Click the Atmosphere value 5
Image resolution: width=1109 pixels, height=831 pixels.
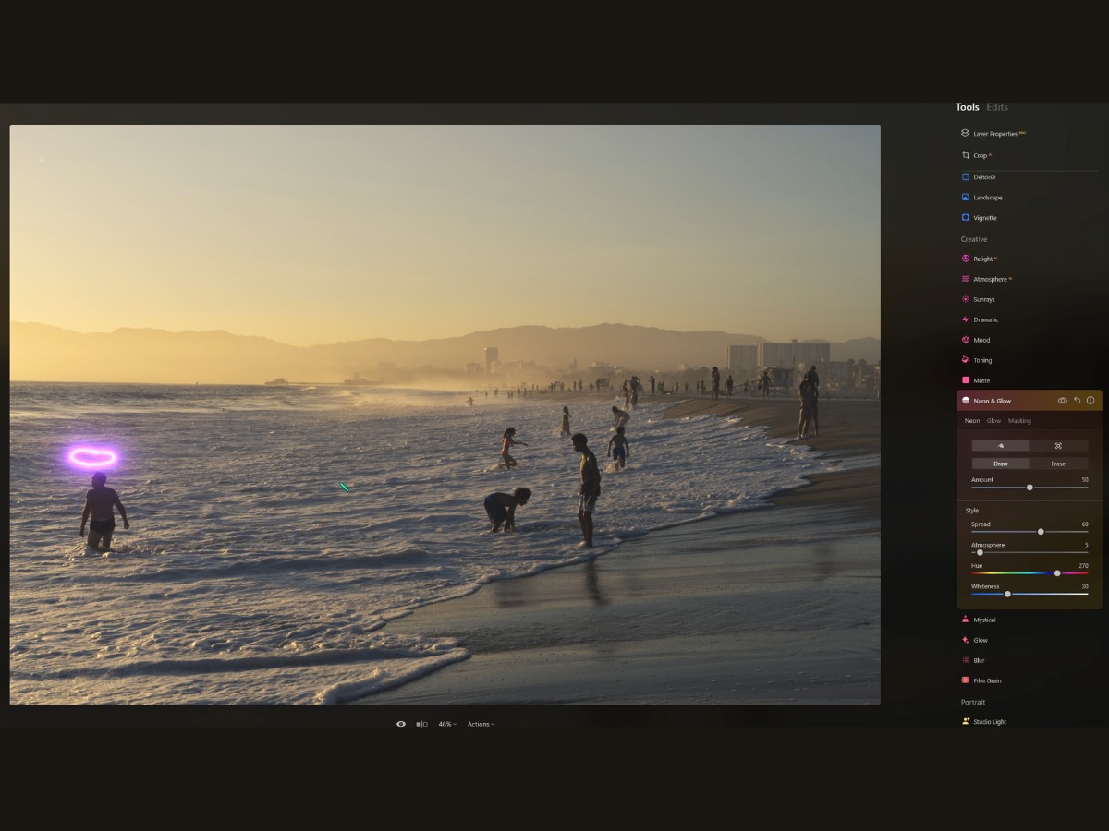[1087, 545]
